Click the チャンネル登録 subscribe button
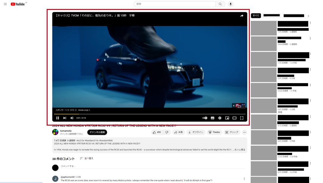This screenshot has height=183, width=323. pos(97,132)
